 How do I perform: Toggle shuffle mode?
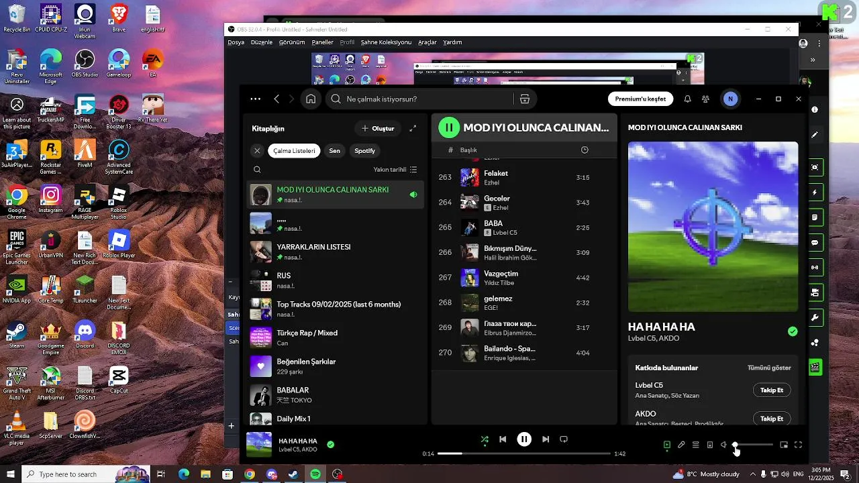click(485, 439)
